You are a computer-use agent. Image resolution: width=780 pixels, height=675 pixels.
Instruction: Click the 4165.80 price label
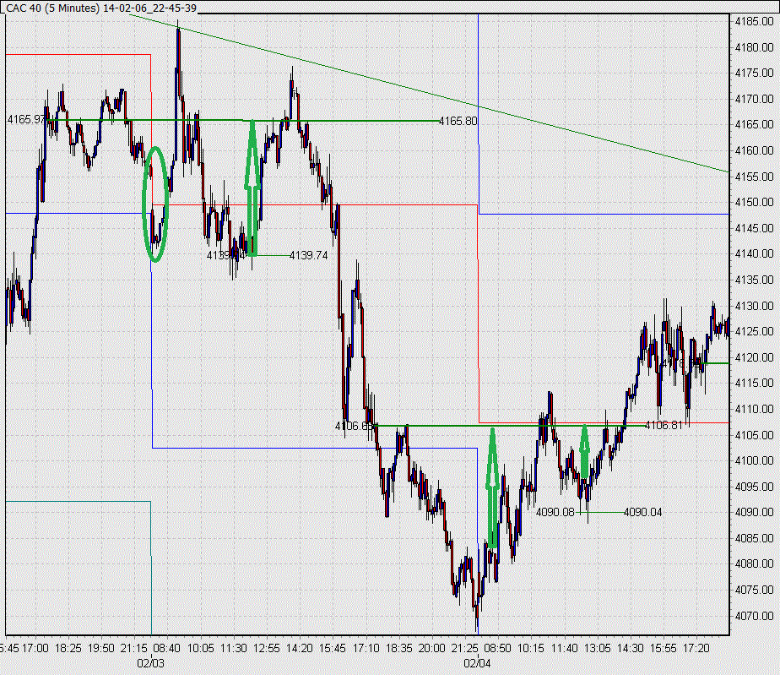coord(458,121)
